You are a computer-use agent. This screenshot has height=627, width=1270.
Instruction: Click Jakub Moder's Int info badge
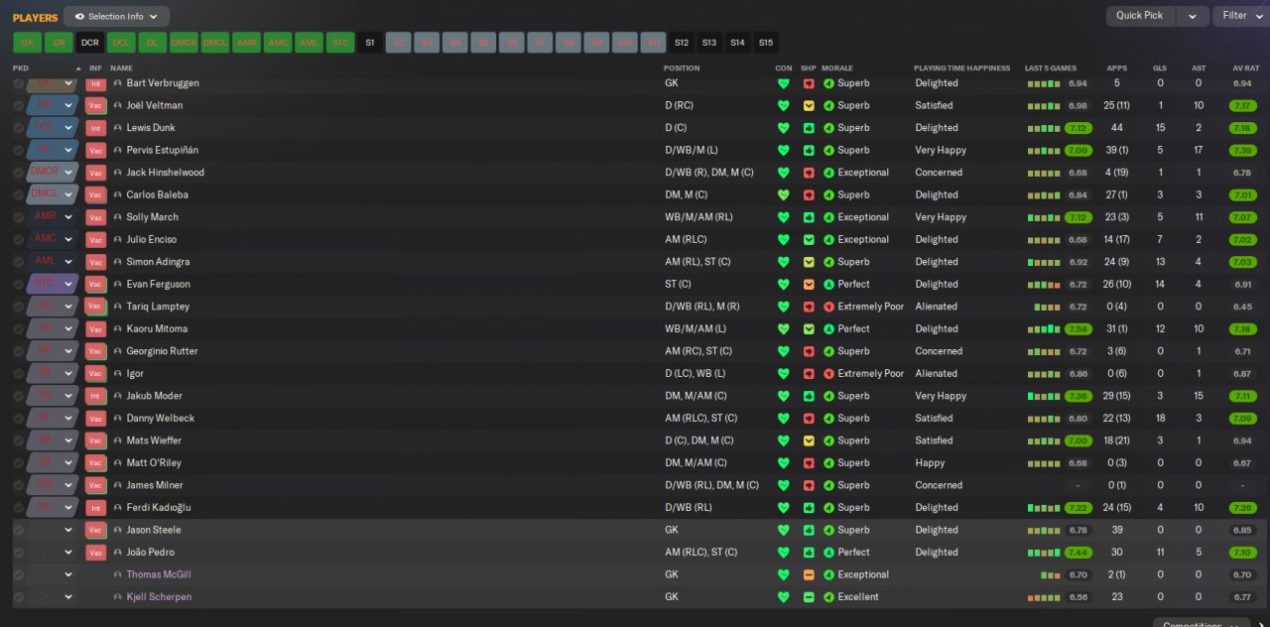point(96,396)
